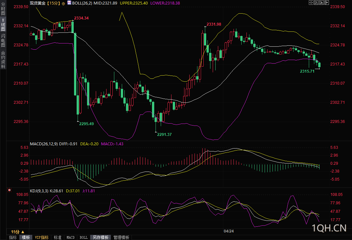This screenshot has width=352, height=240.
Task: Click the crosshair grid icon at top right
Action: (311, 3)
